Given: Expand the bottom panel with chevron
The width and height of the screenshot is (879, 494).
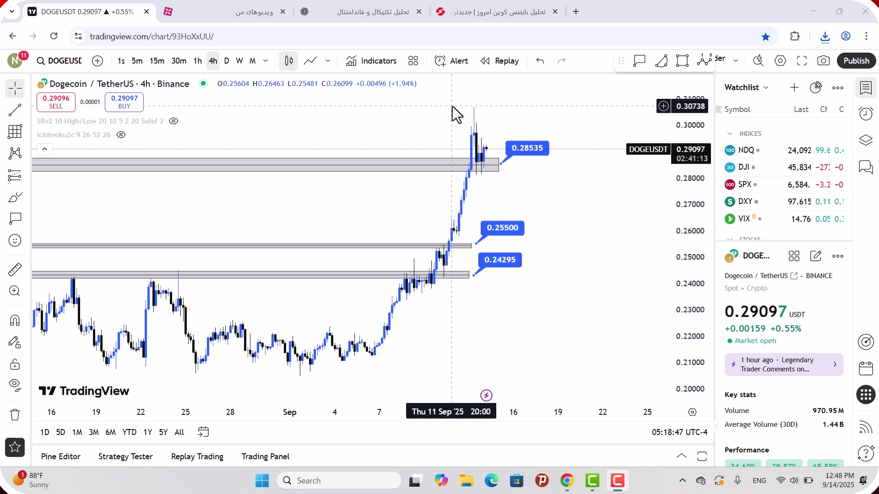Looking at the screenshot, I should click(681, 456).
